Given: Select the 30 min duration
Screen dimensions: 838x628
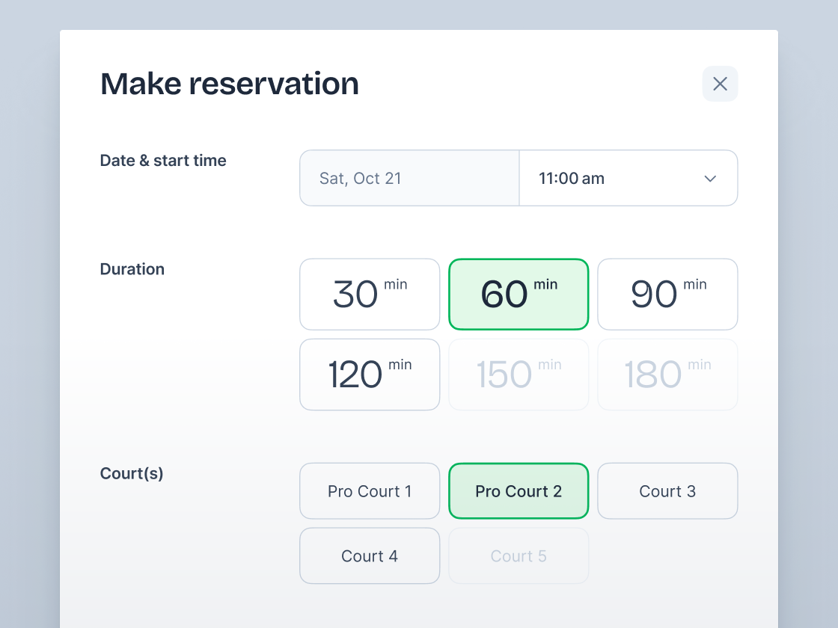Looking at the screenshot, I should click(x=370, y=294).
